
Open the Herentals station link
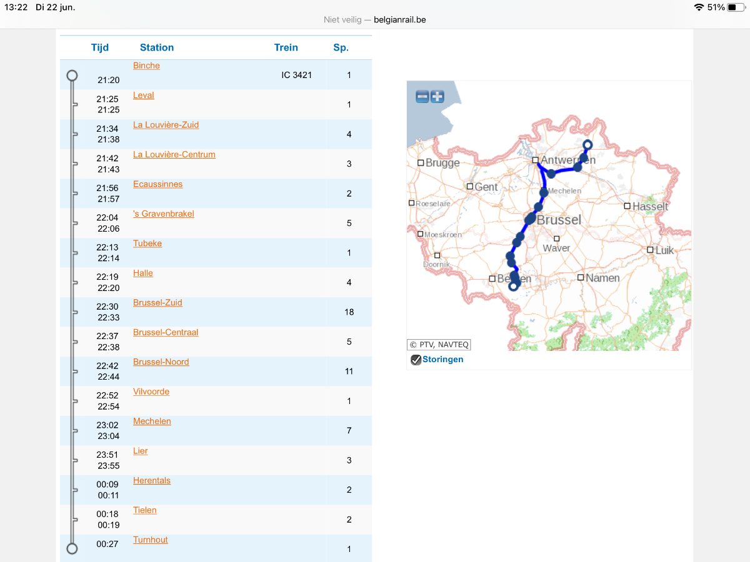[x=152, y=481]
